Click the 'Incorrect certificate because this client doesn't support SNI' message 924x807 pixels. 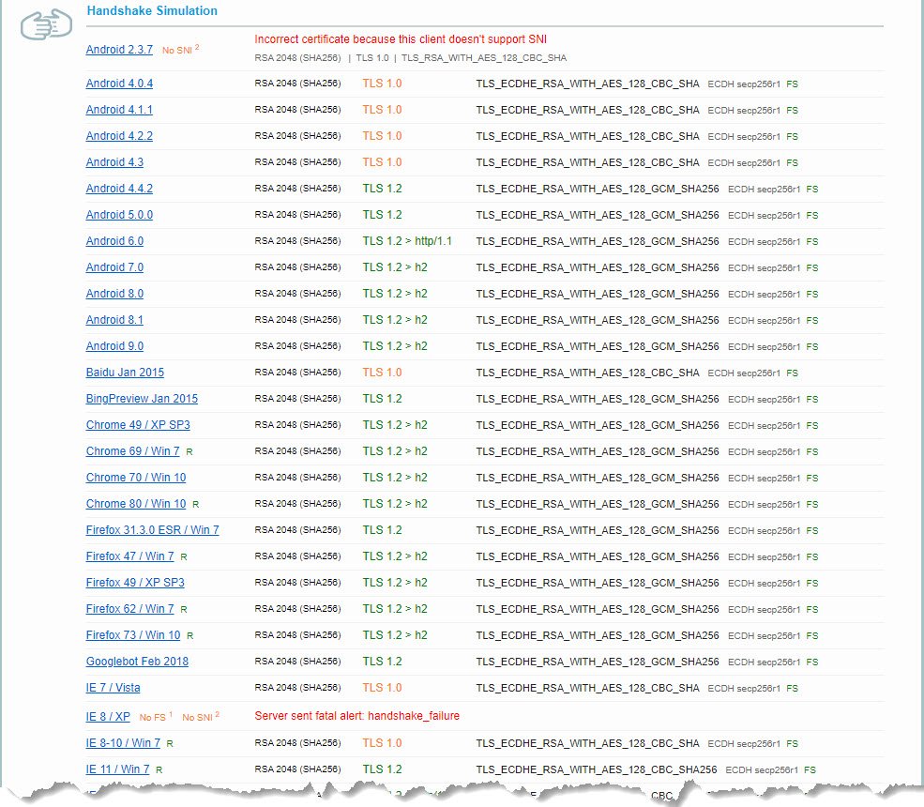(401, 38)
